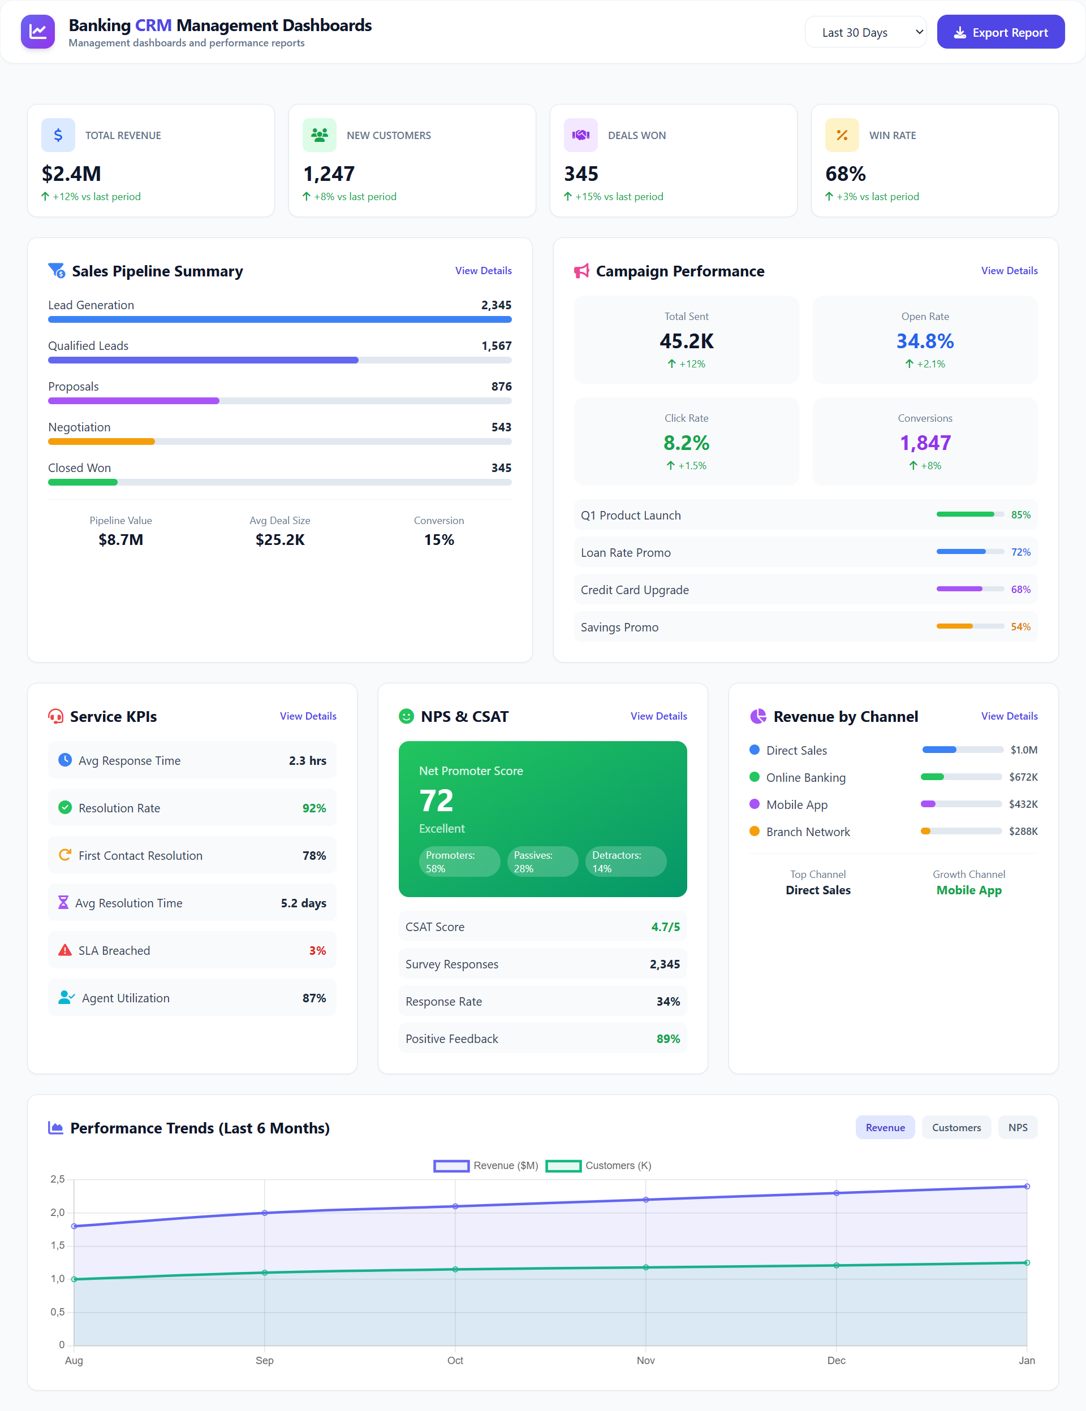Select the funnel icon beside Sales Pipeline Summary
The width and height of the screenshot is (1086, 1411).
tap(56, 271)
